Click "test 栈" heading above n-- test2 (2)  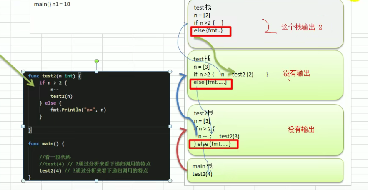[x=202, y=59]
